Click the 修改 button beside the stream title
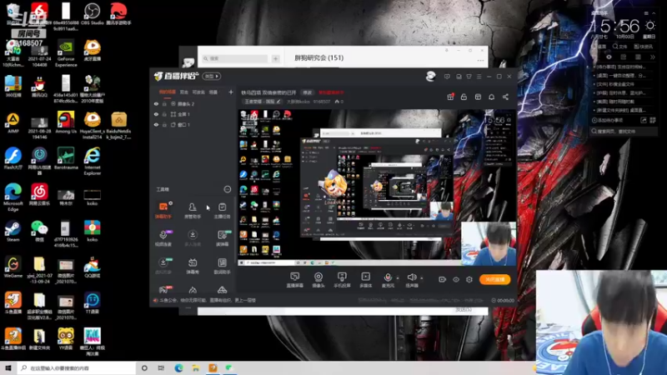Image resolution: width=667 pixels, height=375 pixels. [307, 92]
